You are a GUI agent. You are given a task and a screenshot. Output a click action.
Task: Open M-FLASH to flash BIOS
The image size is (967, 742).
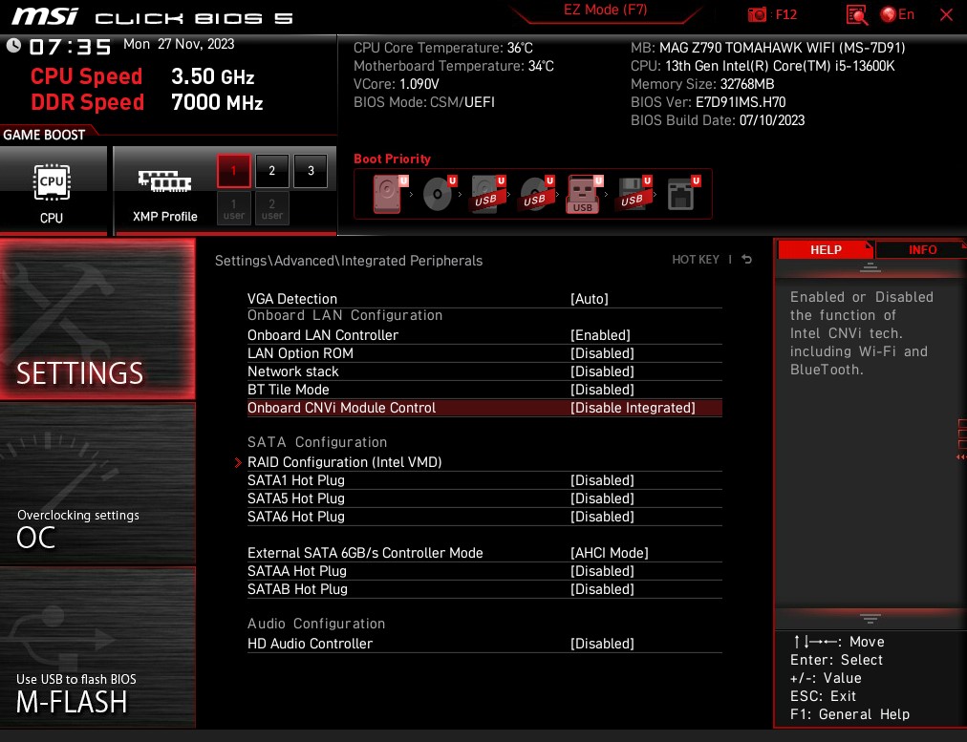point(97,647)
